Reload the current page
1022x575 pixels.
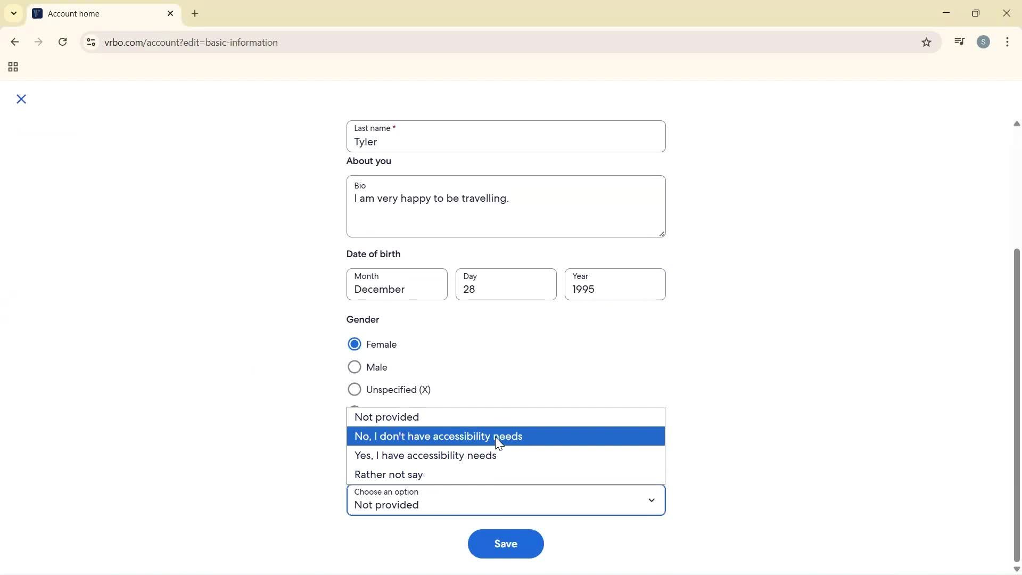(x=62, y=42)
